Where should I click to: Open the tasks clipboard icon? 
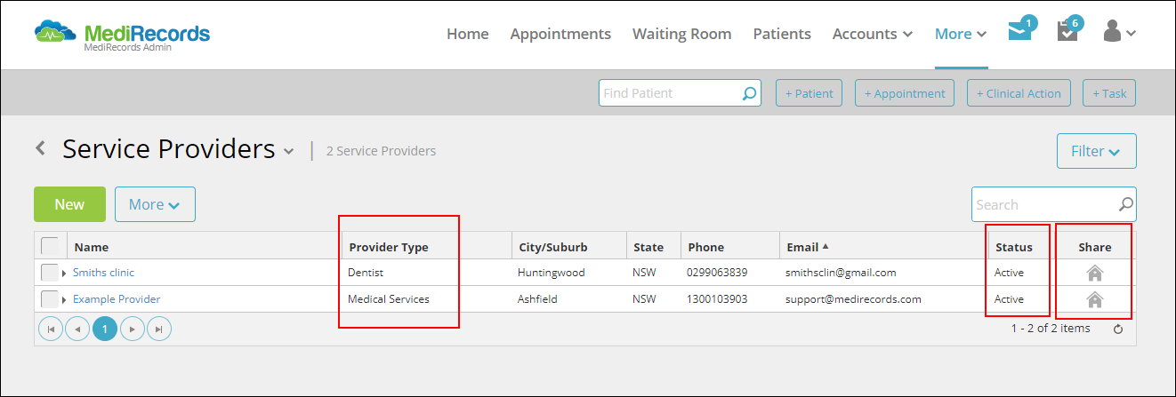pyautogui.click(x=1068, y=31)
